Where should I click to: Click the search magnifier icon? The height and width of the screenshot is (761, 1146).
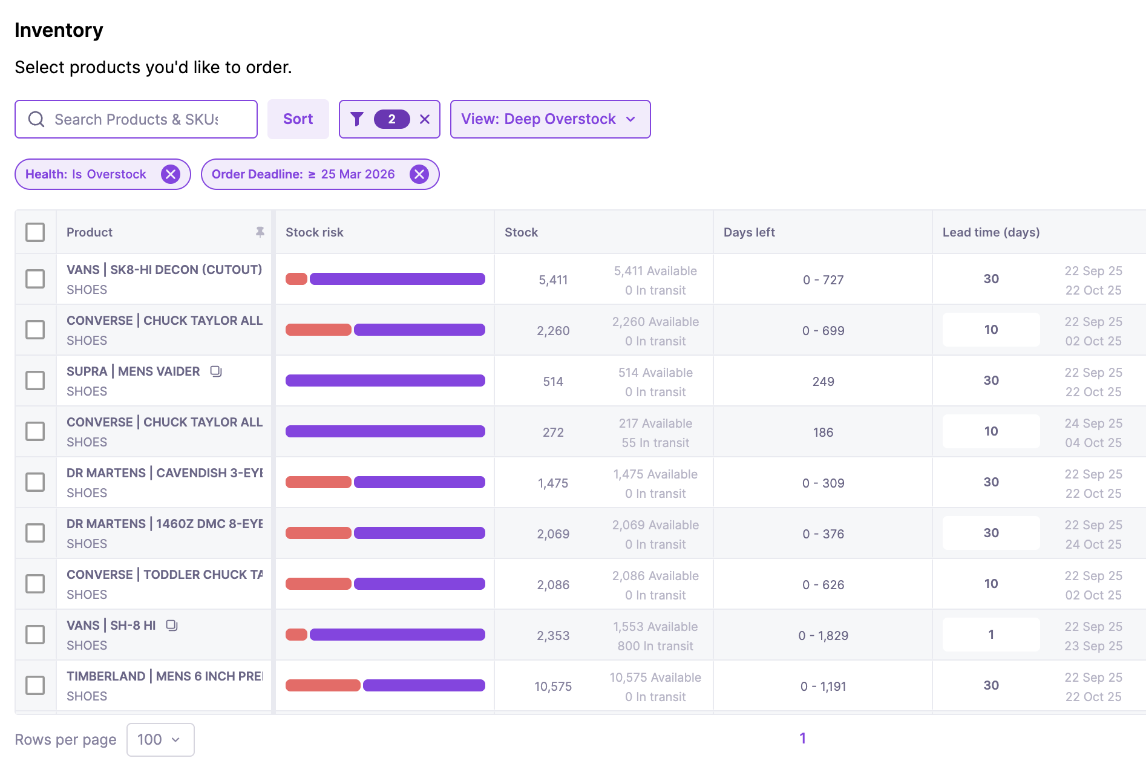[x=36, y=119]
